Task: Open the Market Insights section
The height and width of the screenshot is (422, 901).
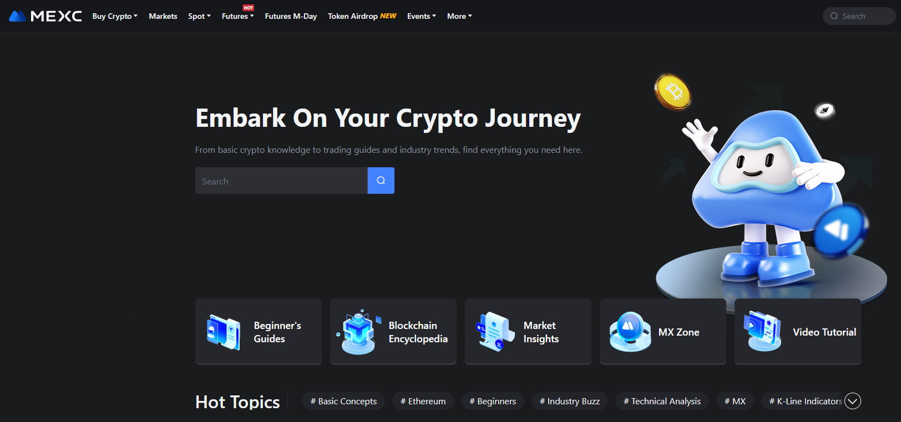Action: [528, 332]
